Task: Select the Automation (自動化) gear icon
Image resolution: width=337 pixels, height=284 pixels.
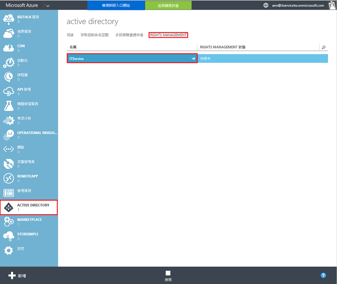Action: 9,62
